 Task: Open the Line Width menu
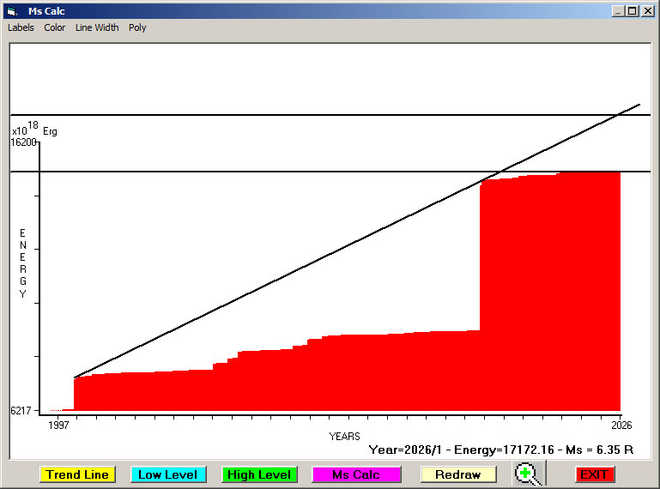97,27
